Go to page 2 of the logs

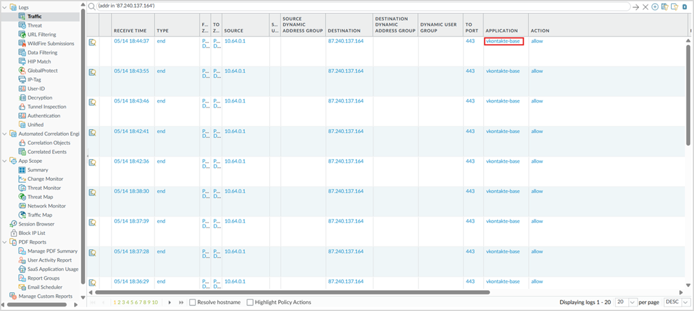120,302
